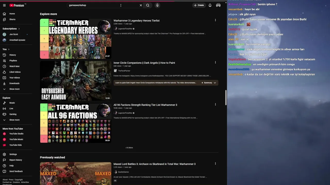Image resolution: width=330 pixels, height=185 pixels.
Task: Open the Maxed Lord Battles 3 video title
Action: tap(154, 164)
